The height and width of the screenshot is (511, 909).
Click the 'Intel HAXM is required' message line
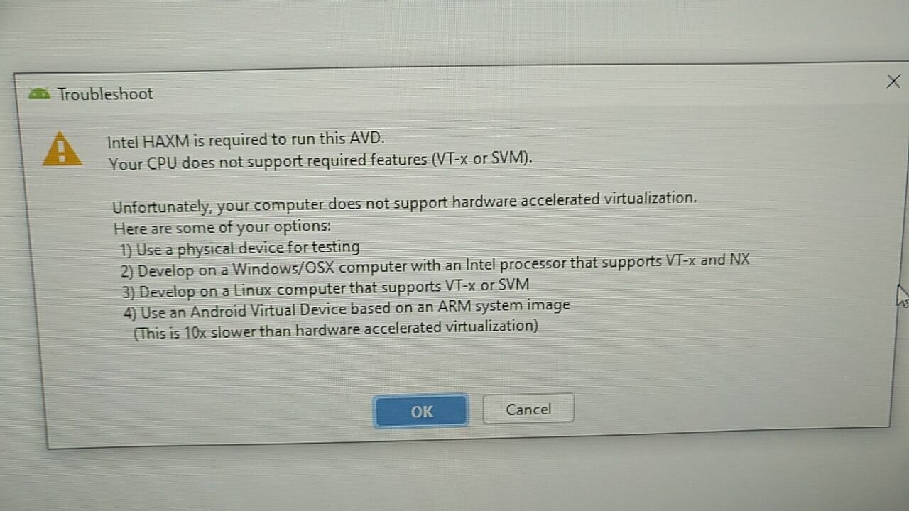click(246, 139)
